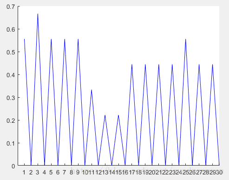Screen dimensions: 229x180
Task: Select the low peak above x tick 15
Action: [118, 115]
